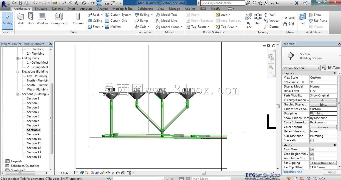The height and width of the screenshot is (180, 341).
Task: Click the Thin Lines icon in quick access toolbar
Action: [99, 3]
